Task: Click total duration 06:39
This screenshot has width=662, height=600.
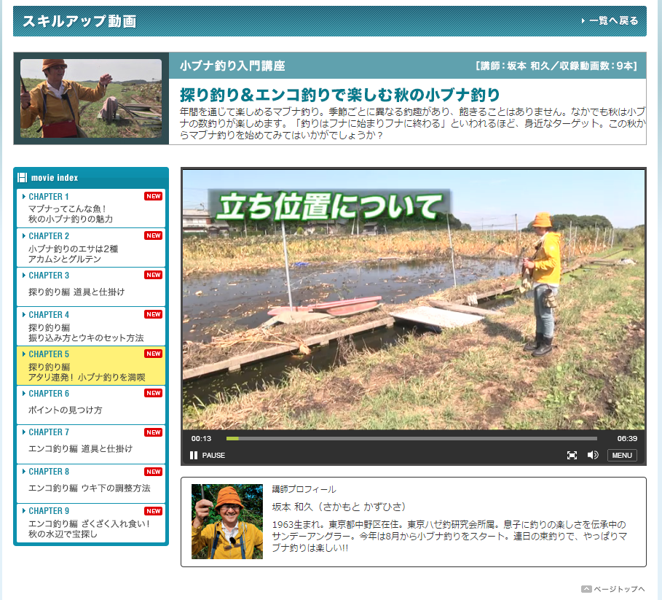Action: click(x=627, y=439)
